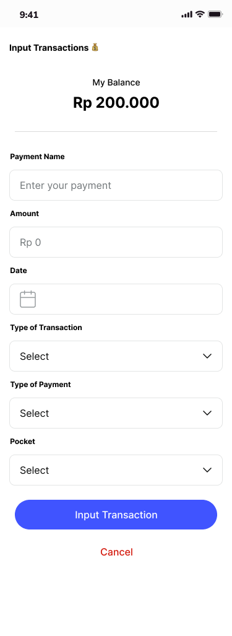232x636 pixels.
Task: Tap the Input Transactions page title
Action: pos(49,48)
